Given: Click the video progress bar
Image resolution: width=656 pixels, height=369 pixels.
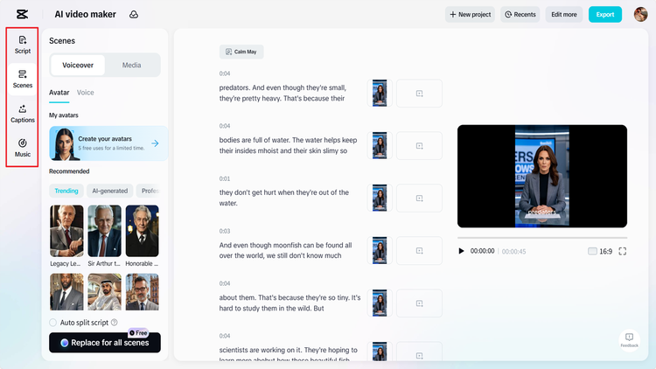Looking at the screenshot, I should tap(541, 238).
